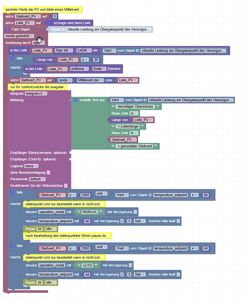Select operation_mode object in the MANUAL steuere block
This screenshot has width=247, height=300.
[x=52, y=212]
